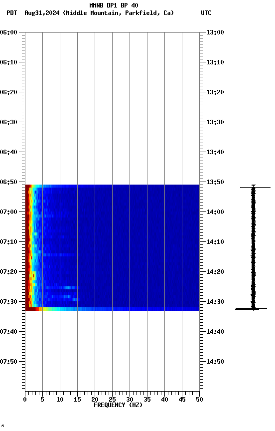Click the "13:00" UTC time label
This screenshot has height=431, width=275.
coord(215,32)
